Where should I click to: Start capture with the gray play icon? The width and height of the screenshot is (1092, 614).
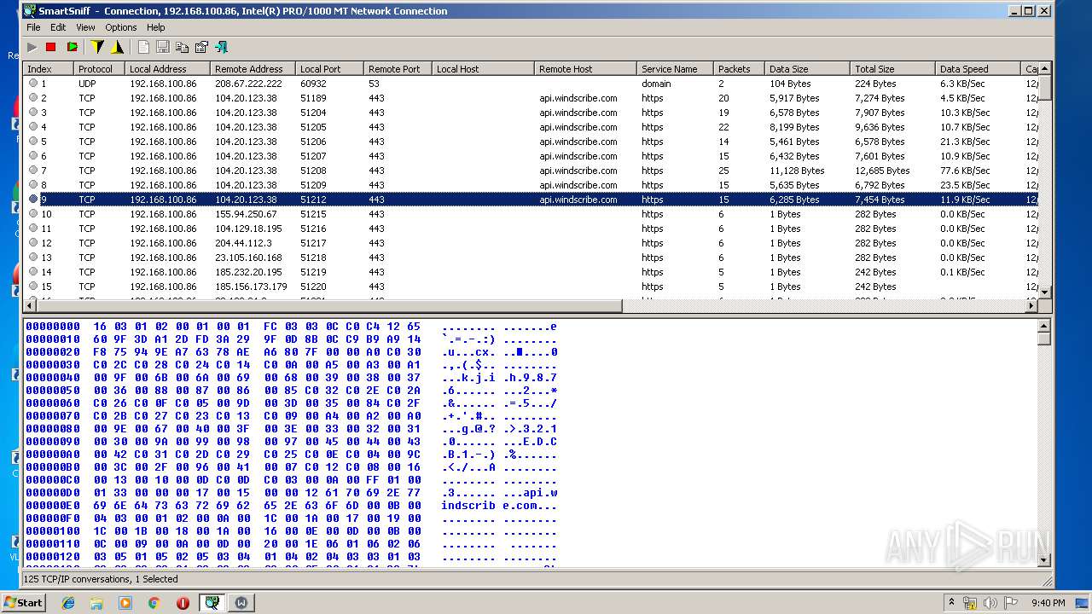(32, 47)
